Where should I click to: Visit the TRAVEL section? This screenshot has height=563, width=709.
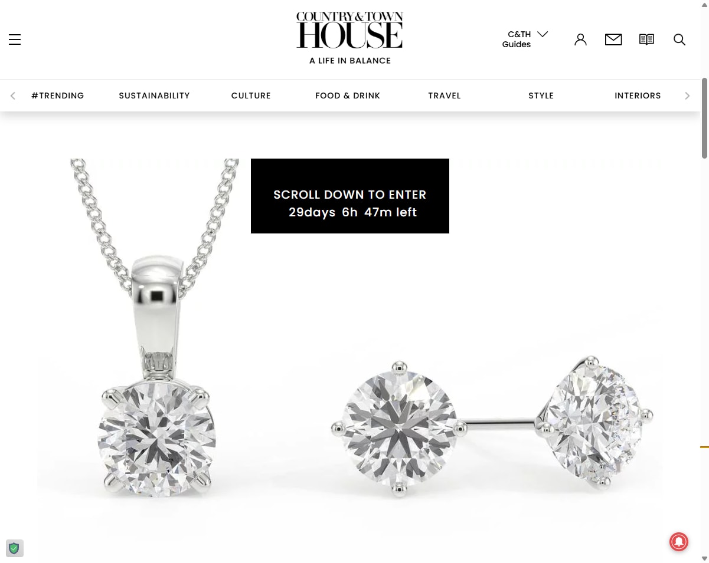[x=445, y=96]
